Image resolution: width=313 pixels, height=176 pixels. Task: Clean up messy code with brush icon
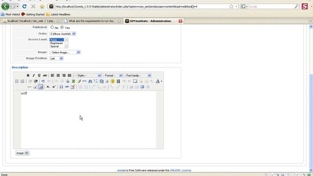[x=79, y=81]
